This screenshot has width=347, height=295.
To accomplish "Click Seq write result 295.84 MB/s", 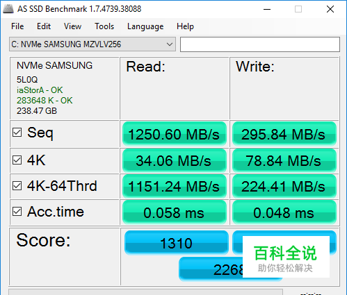I will (x=284, y=134).
